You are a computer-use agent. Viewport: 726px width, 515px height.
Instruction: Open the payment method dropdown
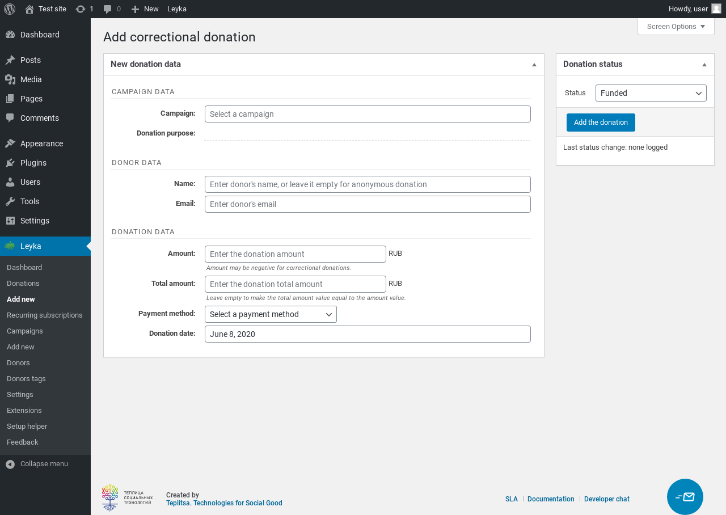pos(271,314)
